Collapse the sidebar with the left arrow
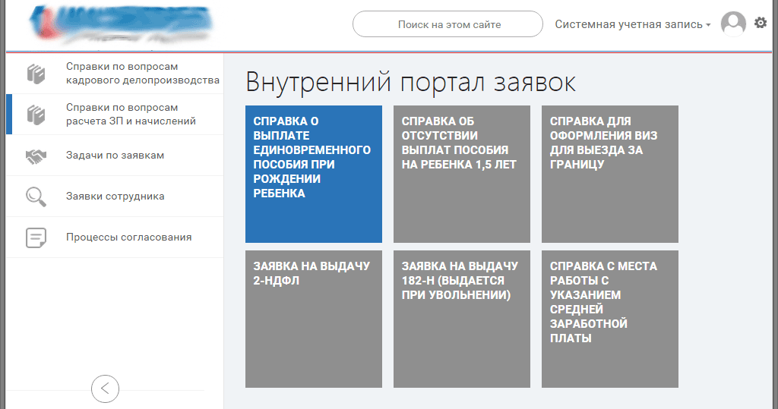 [105, 389]
